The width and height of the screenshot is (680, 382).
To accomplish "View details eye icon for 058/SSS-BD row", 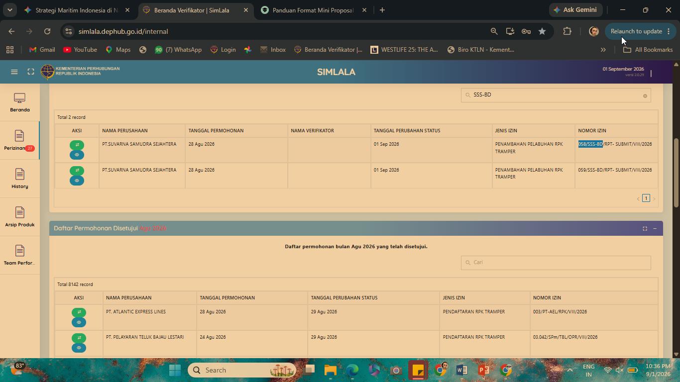I will (77, 155).
